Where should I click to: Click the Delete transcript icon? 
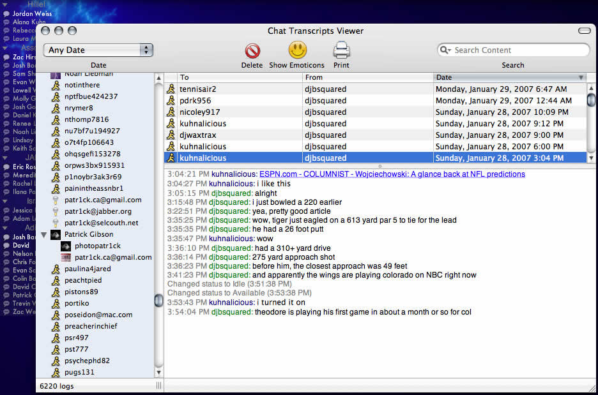pos(252,50)
